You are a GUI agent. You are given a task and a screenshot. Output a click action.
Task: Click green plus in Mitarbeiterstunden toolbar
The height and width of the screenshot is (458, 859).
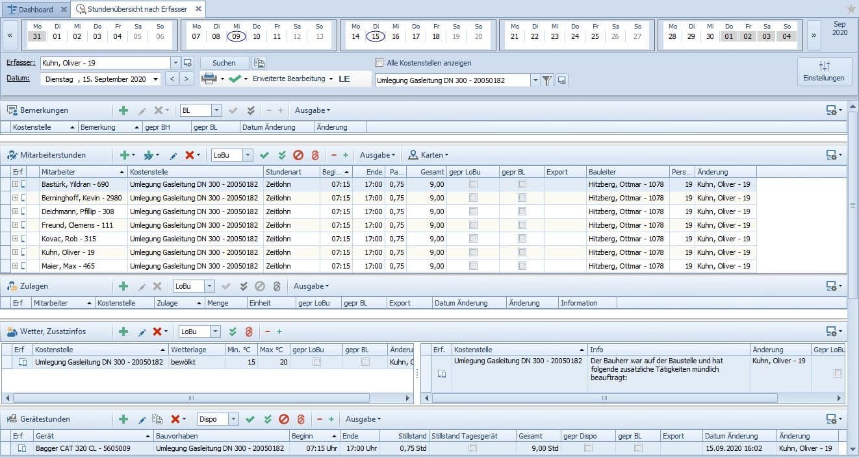(x=124, y=155)
